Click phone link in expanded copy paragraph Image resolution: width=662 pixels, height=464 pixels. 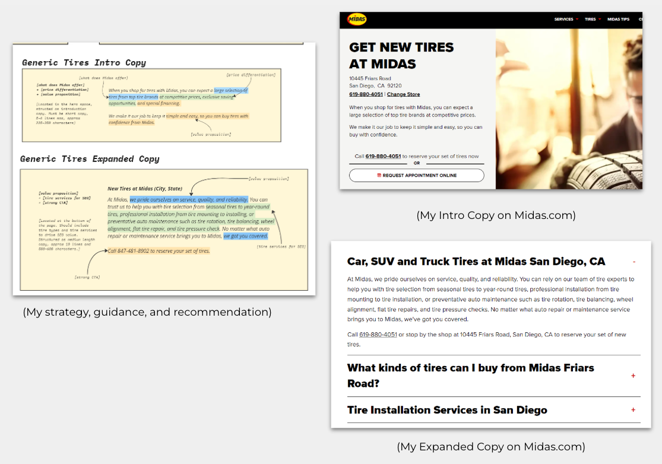[378, 335]
